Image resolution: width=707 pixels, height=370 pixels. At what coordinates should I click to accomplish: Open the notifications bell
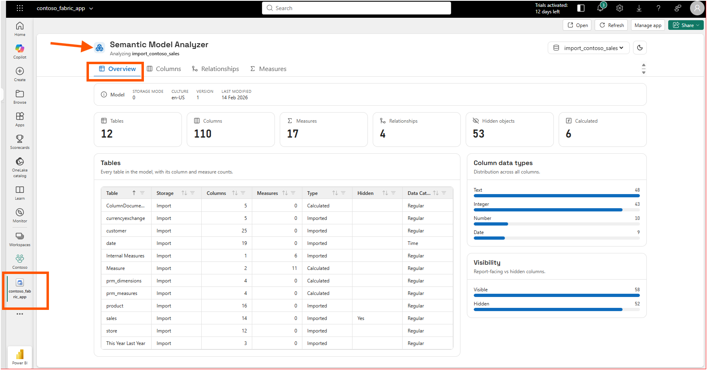(x=600, y=8)
